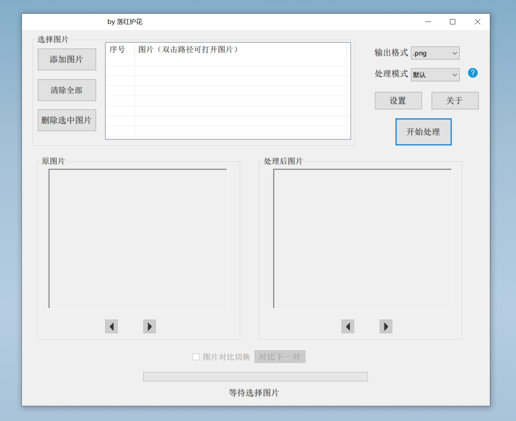Toggle the 图片对比切换 checkbox

click(x=196, y=357)
